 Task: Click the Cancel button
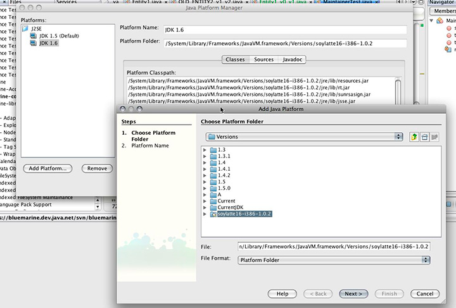tap(425, 294)
